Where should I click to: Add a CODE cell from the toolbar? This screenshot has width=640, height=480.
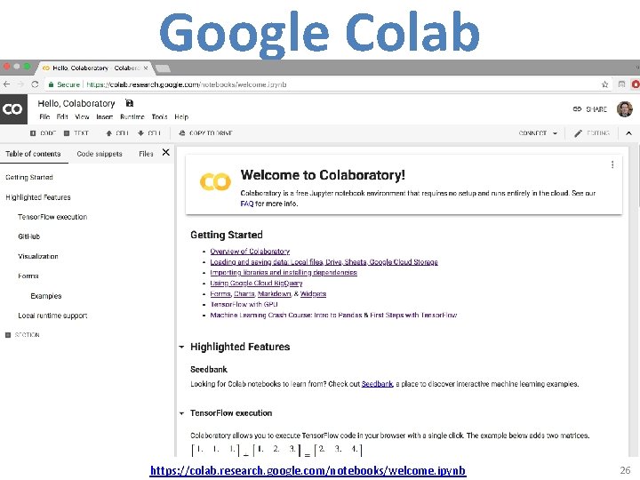(43, 133)
